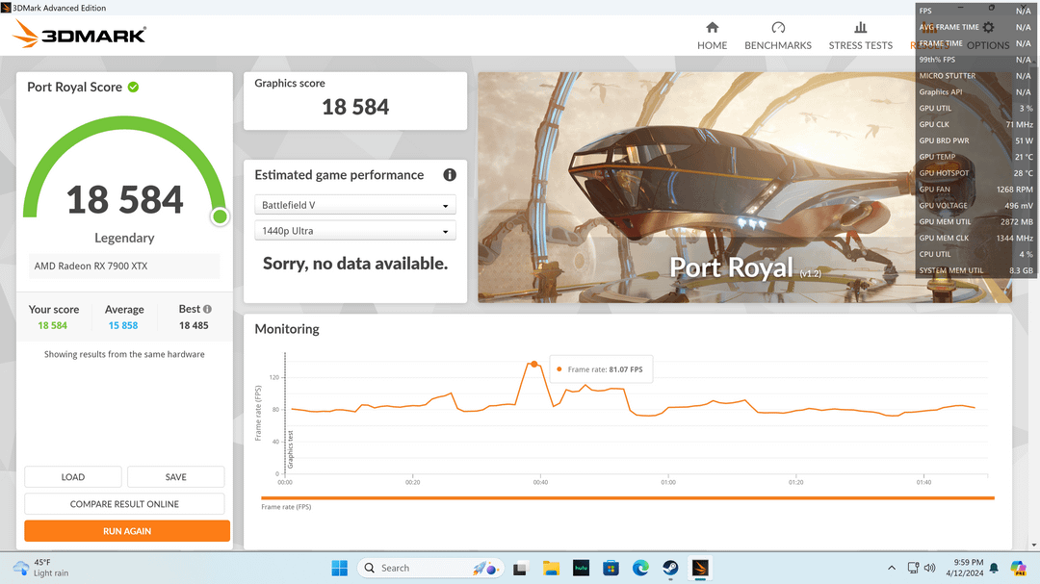Screen dimensions: 1040x584
Task: Click the SAVE button
Action: 176,476
